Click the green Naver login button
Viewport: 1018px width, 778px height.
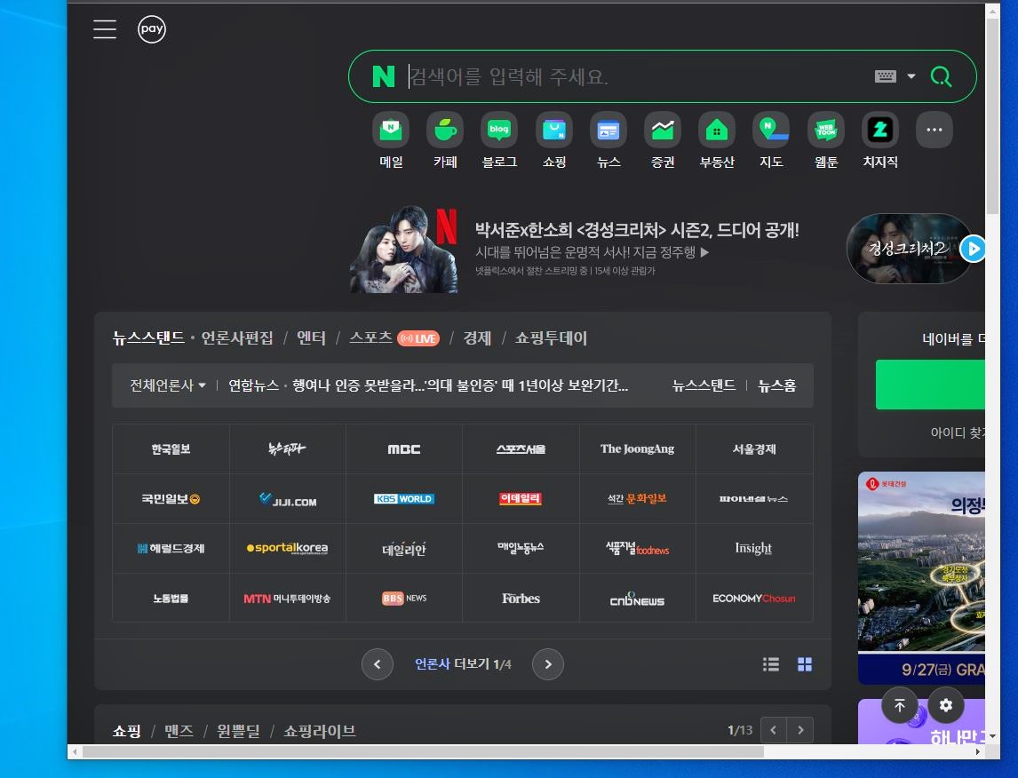(930, 385)
